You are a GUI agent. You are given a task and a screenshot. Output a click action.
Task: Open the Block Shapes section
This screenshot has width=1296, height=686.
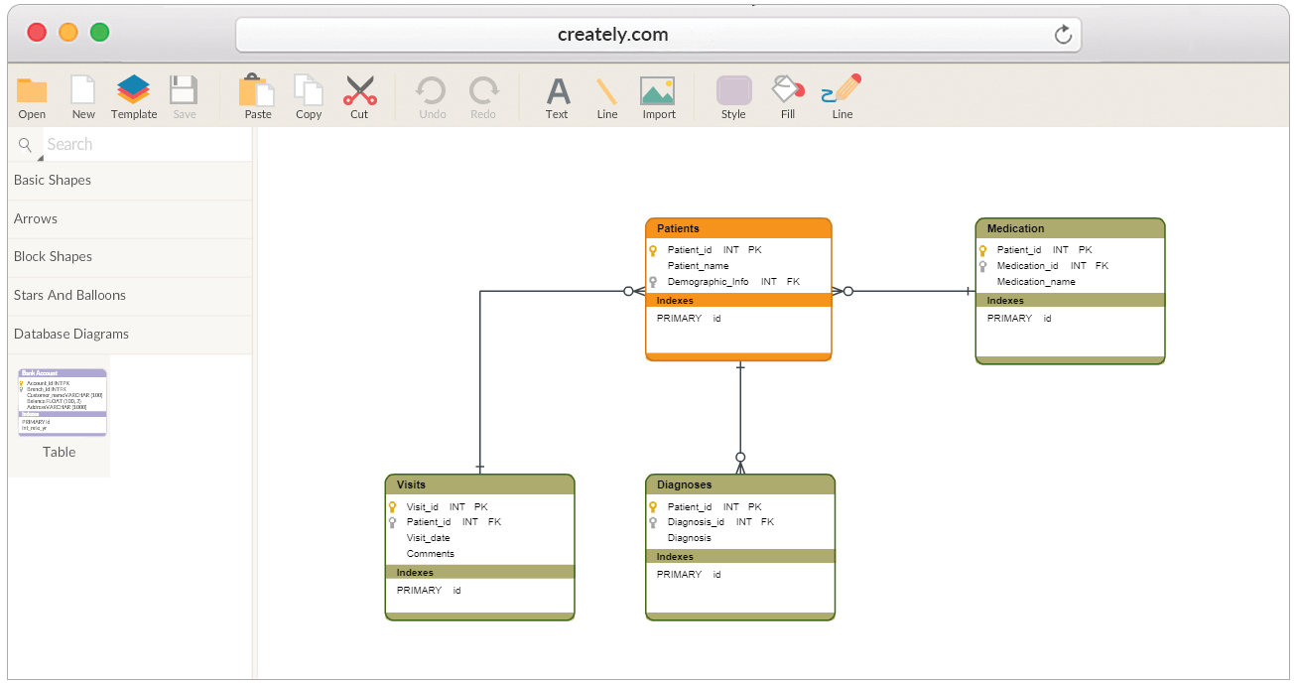[51, 256]
